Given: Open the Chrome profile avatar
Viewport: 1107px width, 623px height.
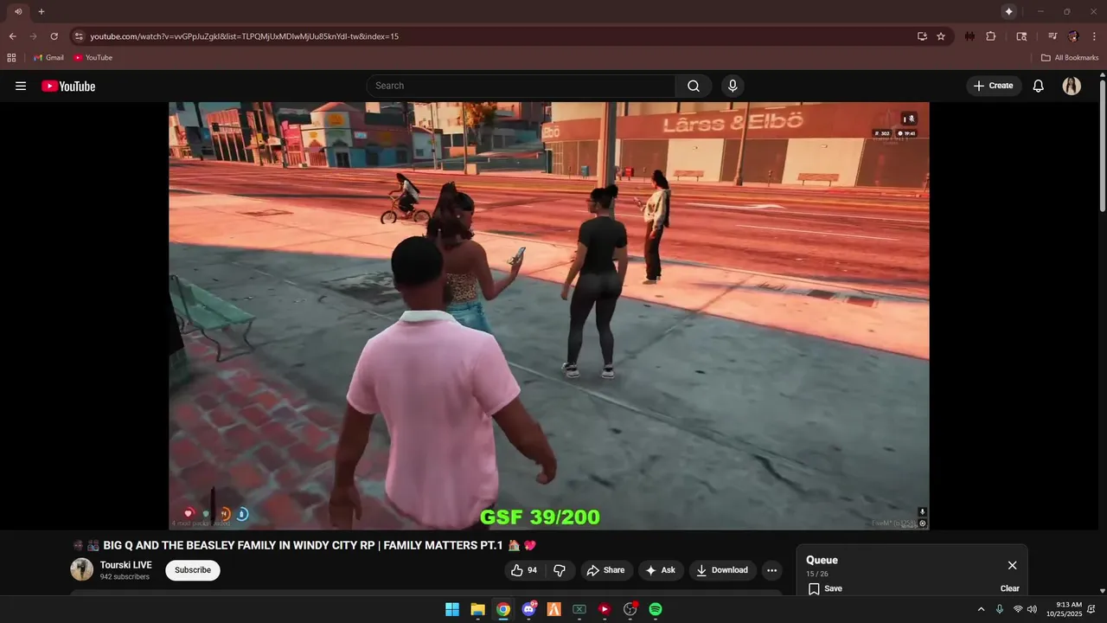Looking at the screenshot, I should pyautogui.click(x=1073, y=36).
